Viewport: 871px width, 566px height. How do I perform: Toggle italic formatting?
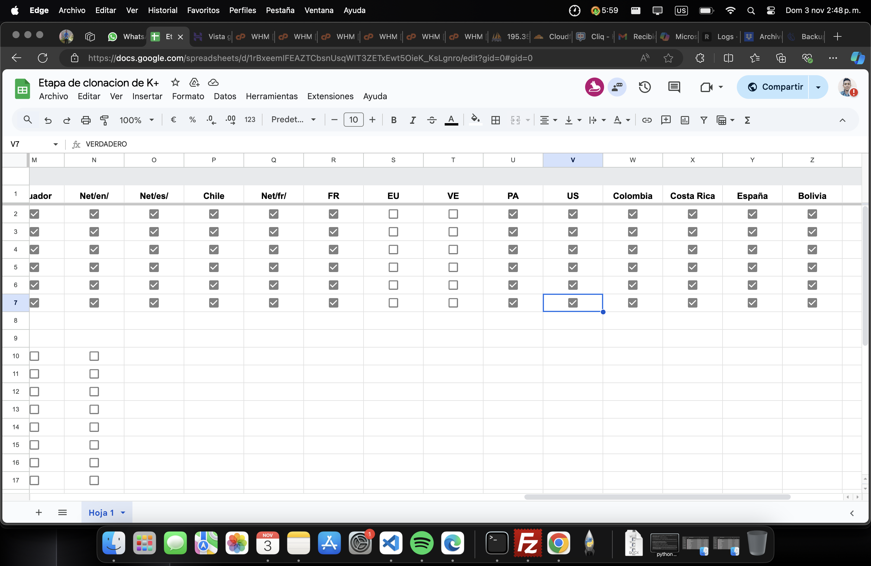(x=413, y=120)
